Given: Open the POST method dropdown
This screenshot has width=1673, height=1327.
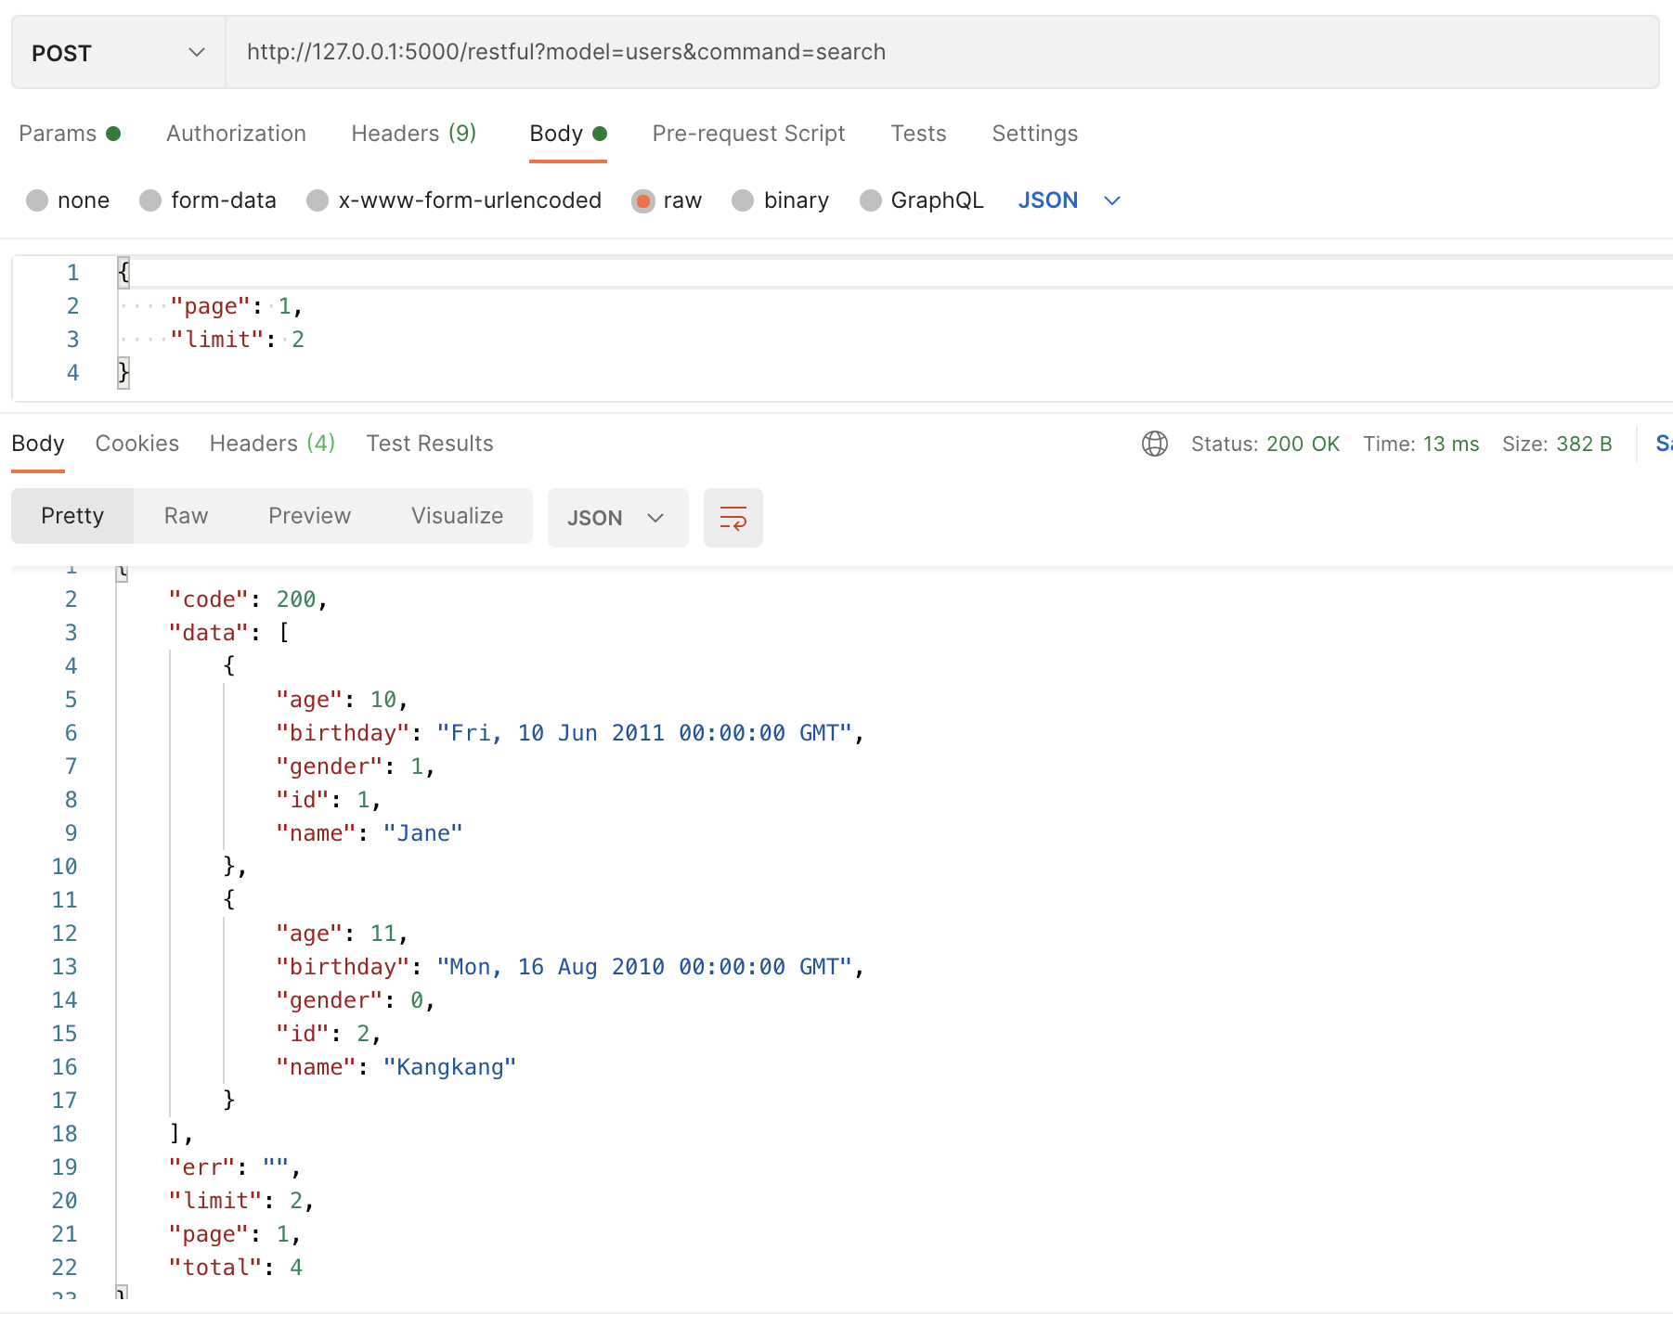Looking at the screenshot, I should (x=118, y=53).
